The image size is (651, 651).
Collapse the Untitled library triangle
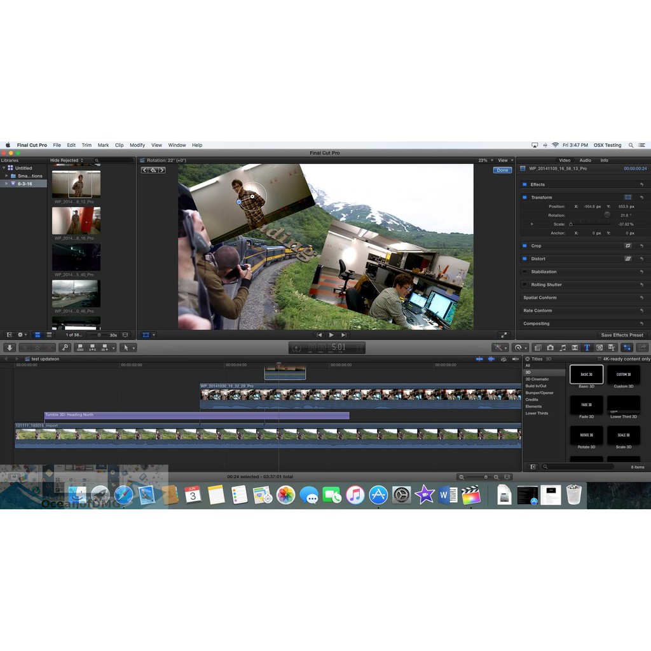(4, 168)
